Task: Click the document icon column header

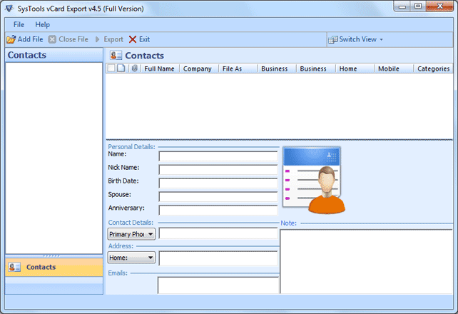Action: click(121, 69)
